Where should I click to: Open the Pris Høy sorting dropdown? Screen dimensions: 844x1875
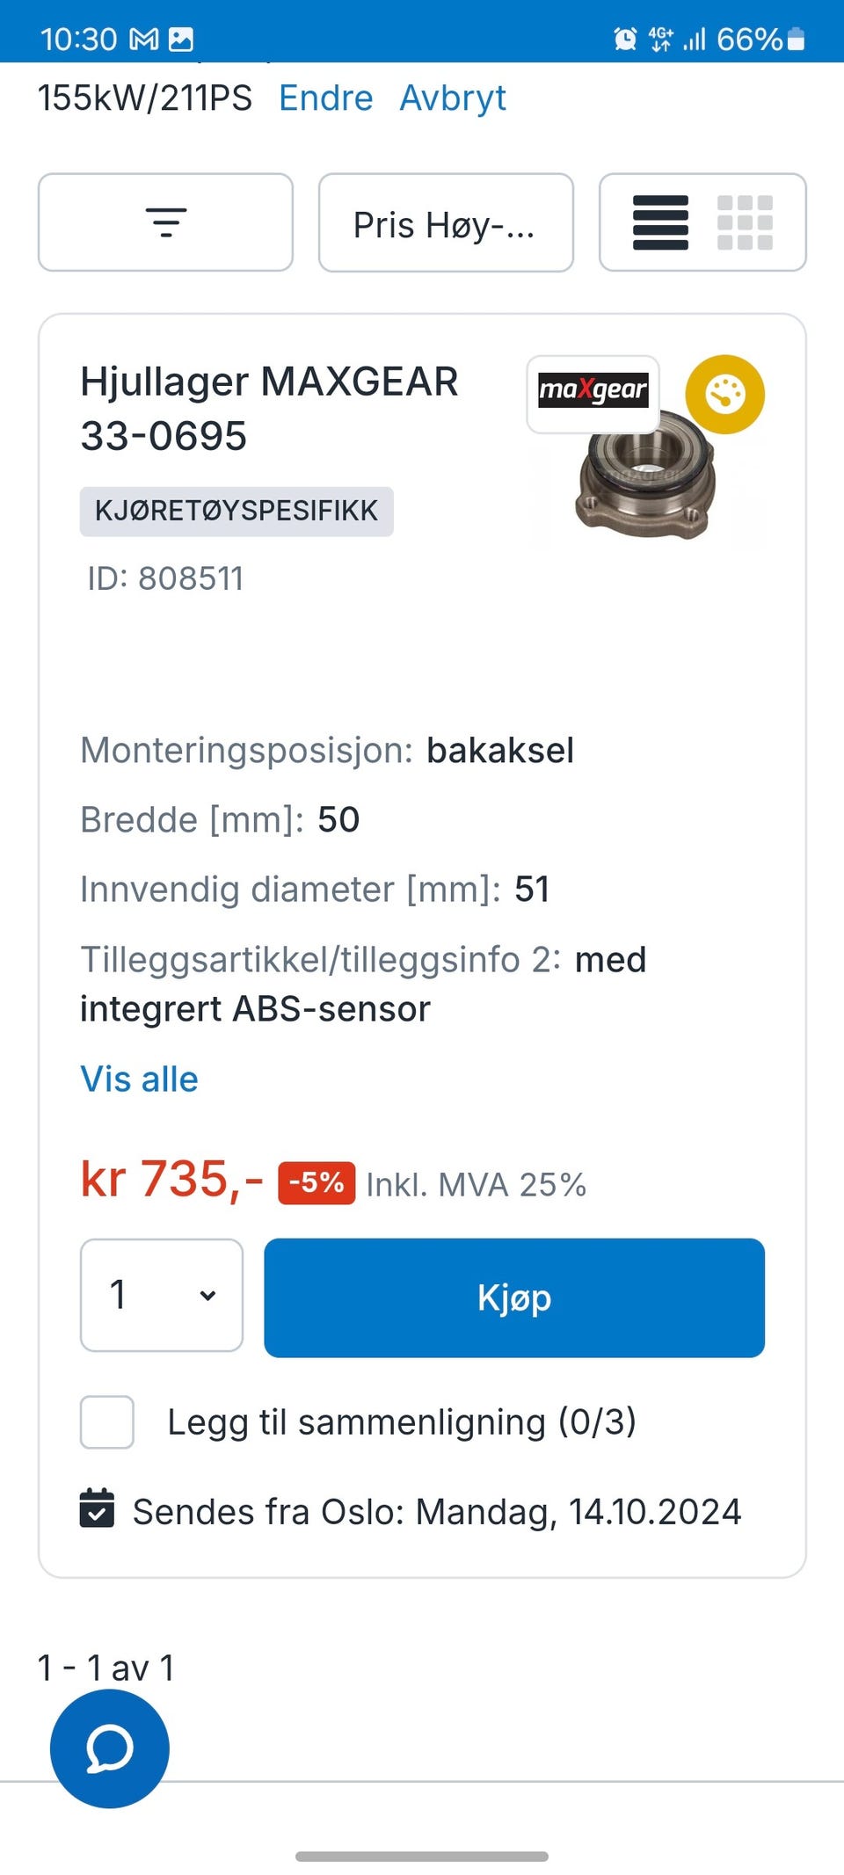pos(446,222)
